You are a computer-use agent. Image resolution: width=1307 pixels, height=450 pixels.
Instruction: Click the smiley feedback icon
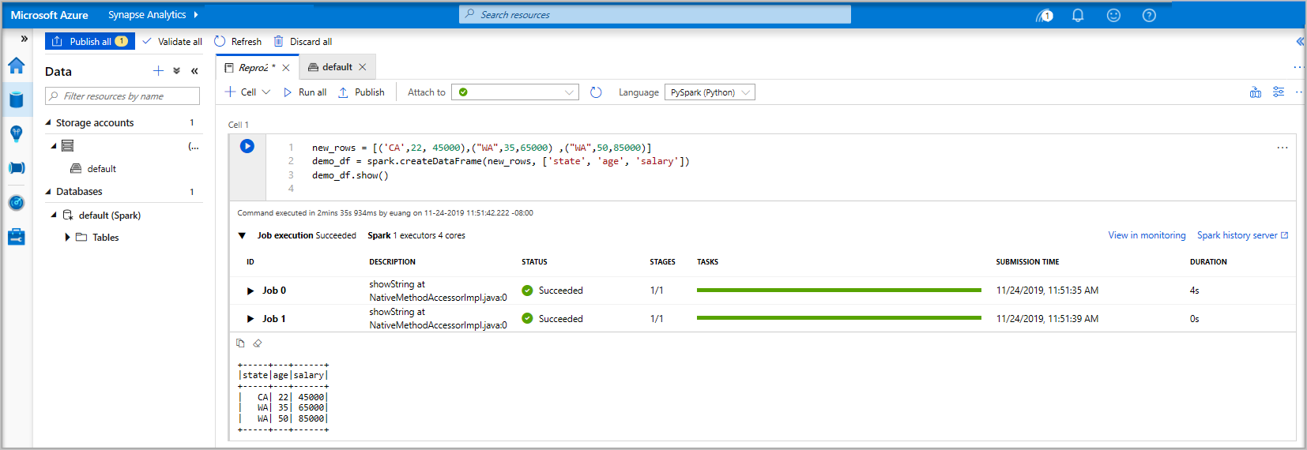click(1113, 15)
